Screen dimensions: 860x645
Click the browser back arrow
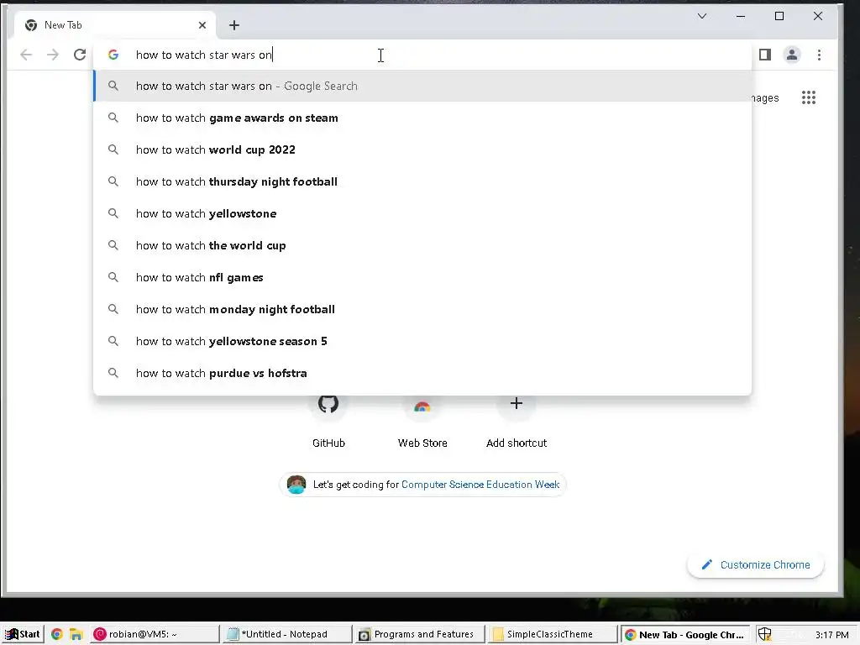pyautogui.click(x=26, y=55)
